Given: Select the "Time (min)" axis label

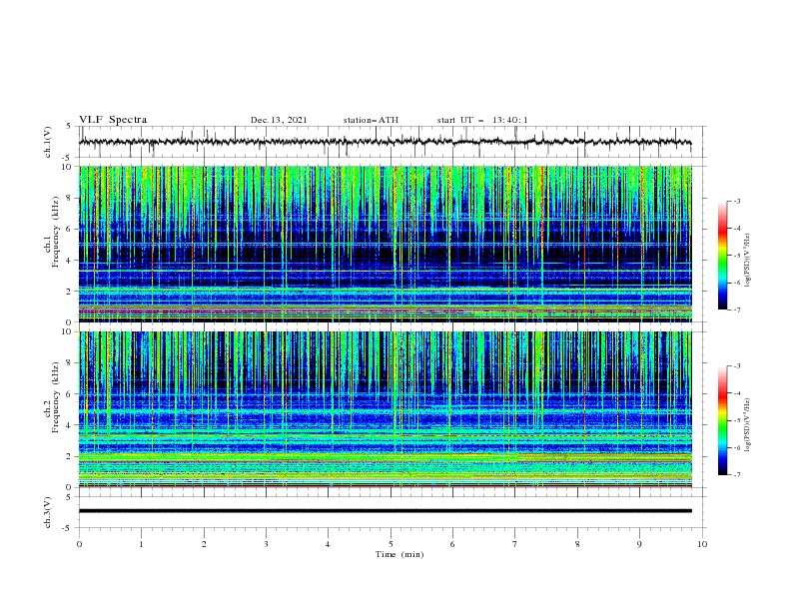Looking at the screenshot, I should 399,554.
